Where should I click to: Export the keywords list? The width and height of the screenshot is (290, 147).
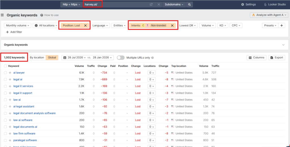coord(277,57)
